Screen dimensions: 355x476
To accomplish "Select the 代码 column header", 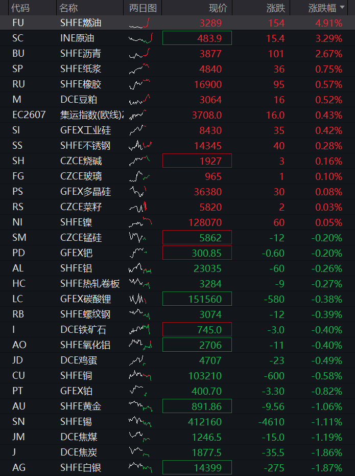I will [x=20, y=8].
